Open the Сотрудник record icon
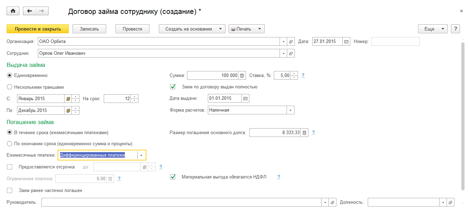 291,54
